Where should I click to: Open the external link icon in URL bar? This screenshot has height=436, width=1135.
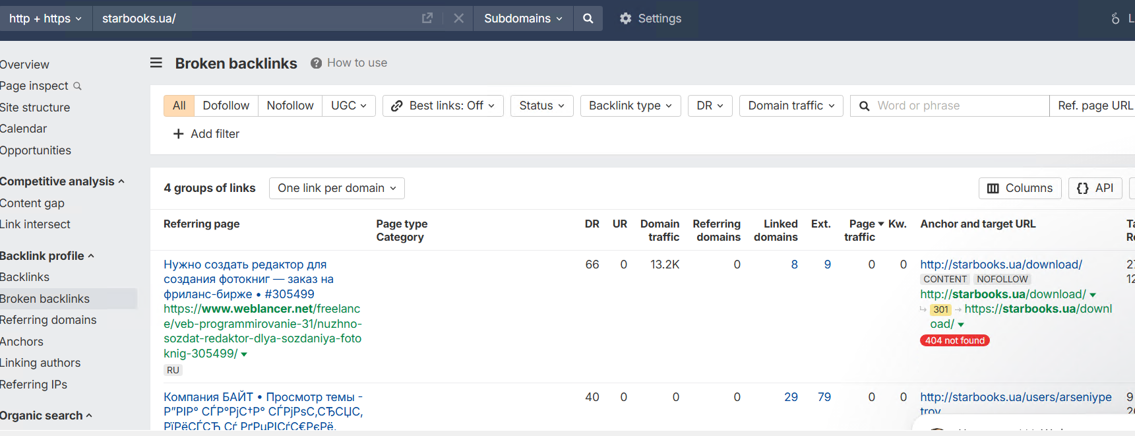pyautogui.click(x=427, y=18)
